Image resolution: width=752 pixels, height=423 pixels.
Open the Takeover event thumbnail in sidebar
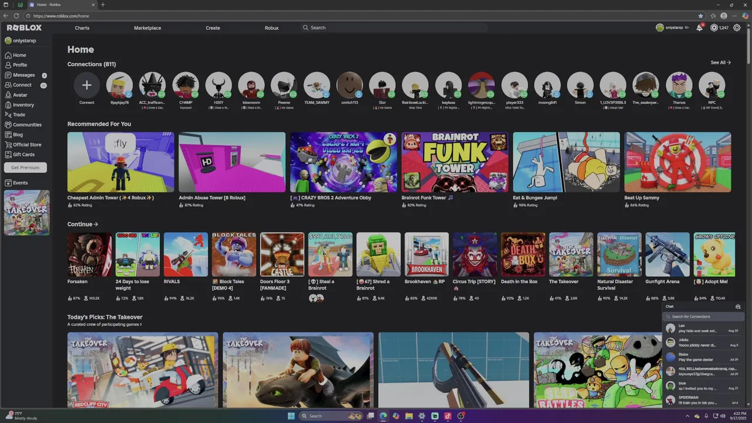coord(26,213)
